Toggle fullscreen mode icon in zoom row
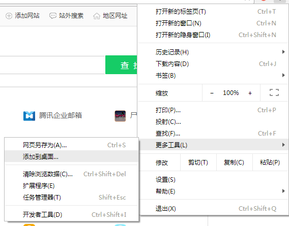 coord(274,92)
